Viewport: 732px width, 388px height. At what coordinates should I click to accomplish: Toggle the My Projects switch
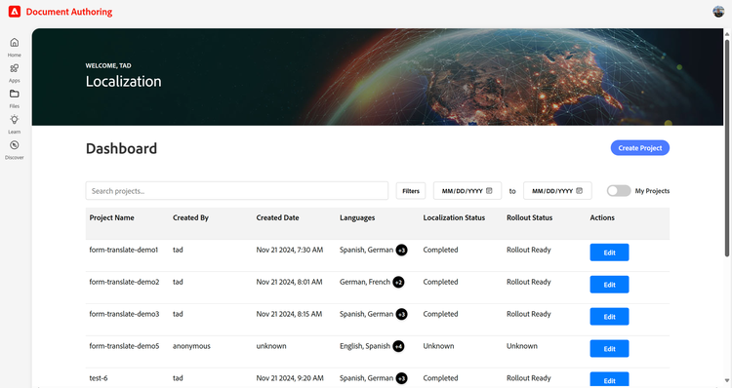[619, 191]
